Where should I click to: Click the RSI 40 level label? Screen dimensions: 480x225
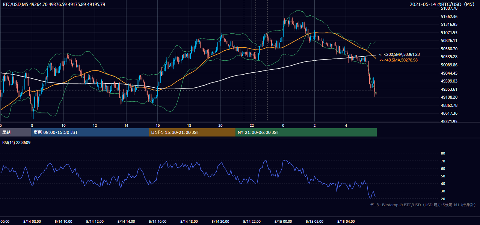443,183
